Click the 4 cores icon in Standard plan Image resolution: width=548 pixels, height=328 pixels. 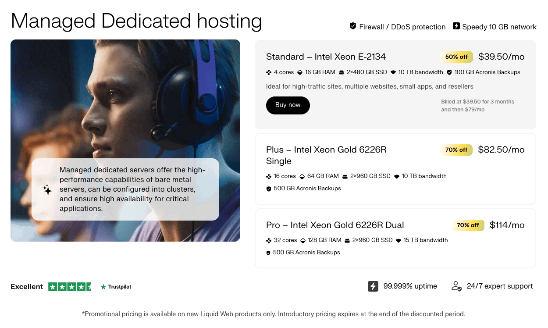[269, 72]
